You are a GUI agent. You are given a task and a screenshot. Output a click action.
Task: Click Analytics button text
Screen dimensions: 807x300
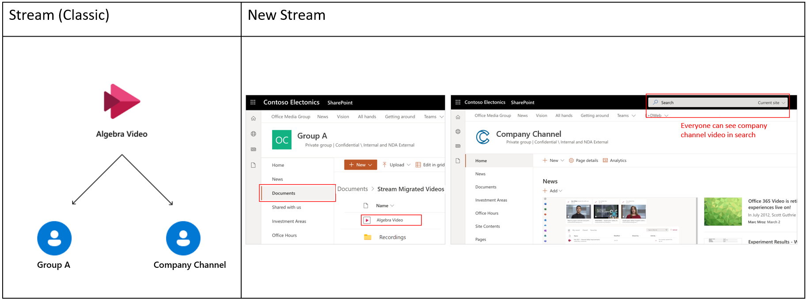pos(618,161)
